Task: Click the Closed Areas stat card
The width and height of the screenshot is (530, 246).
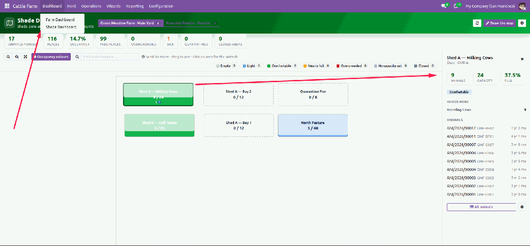Action: 230,41
